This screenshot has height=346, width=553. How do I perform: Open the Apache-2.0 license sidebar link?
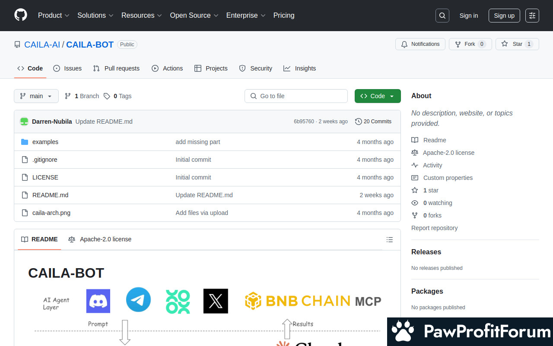(x=448, y=153)
